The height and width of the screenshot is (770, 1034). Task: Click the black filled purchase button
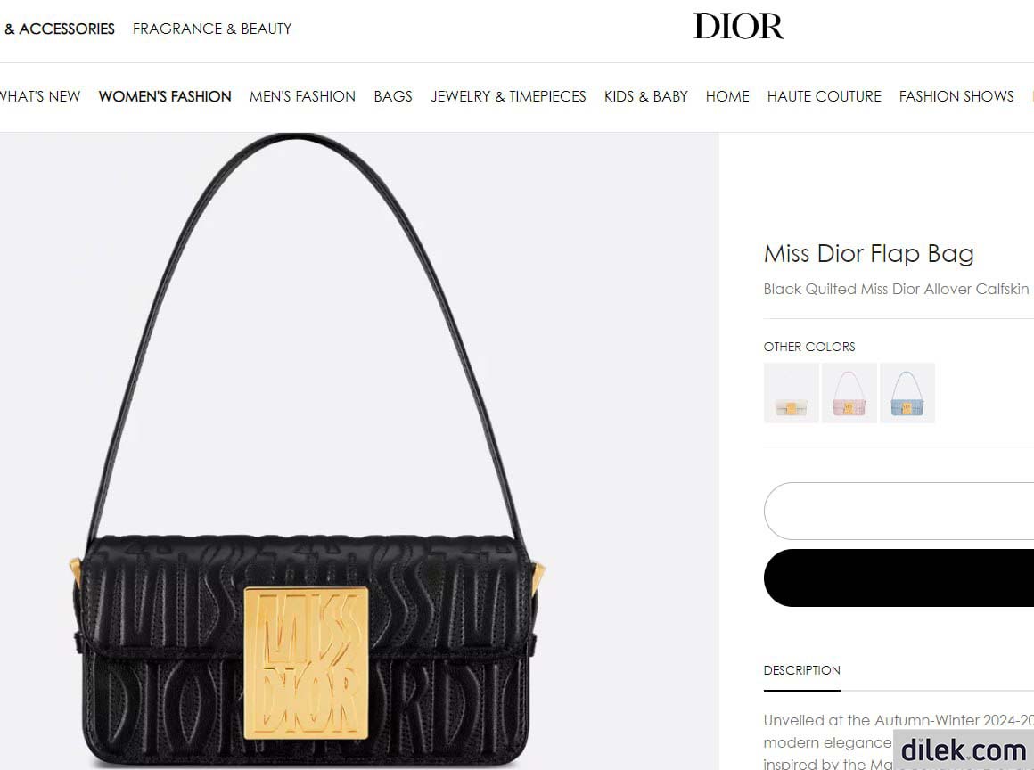pos(899,577)
